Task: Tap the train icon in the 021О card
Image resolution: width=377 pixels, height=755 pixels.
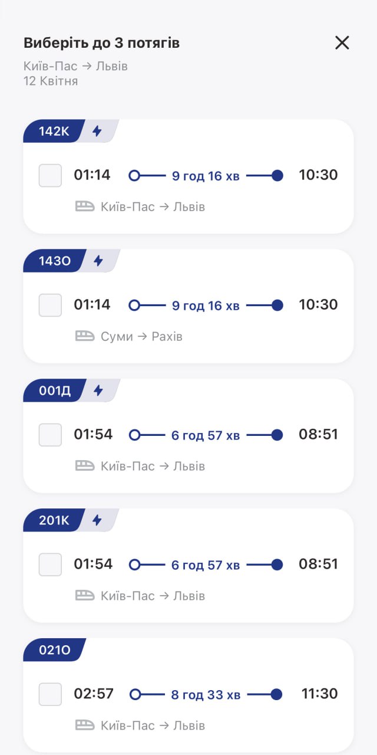Action: pyautogui.click(x=85, y=726)
